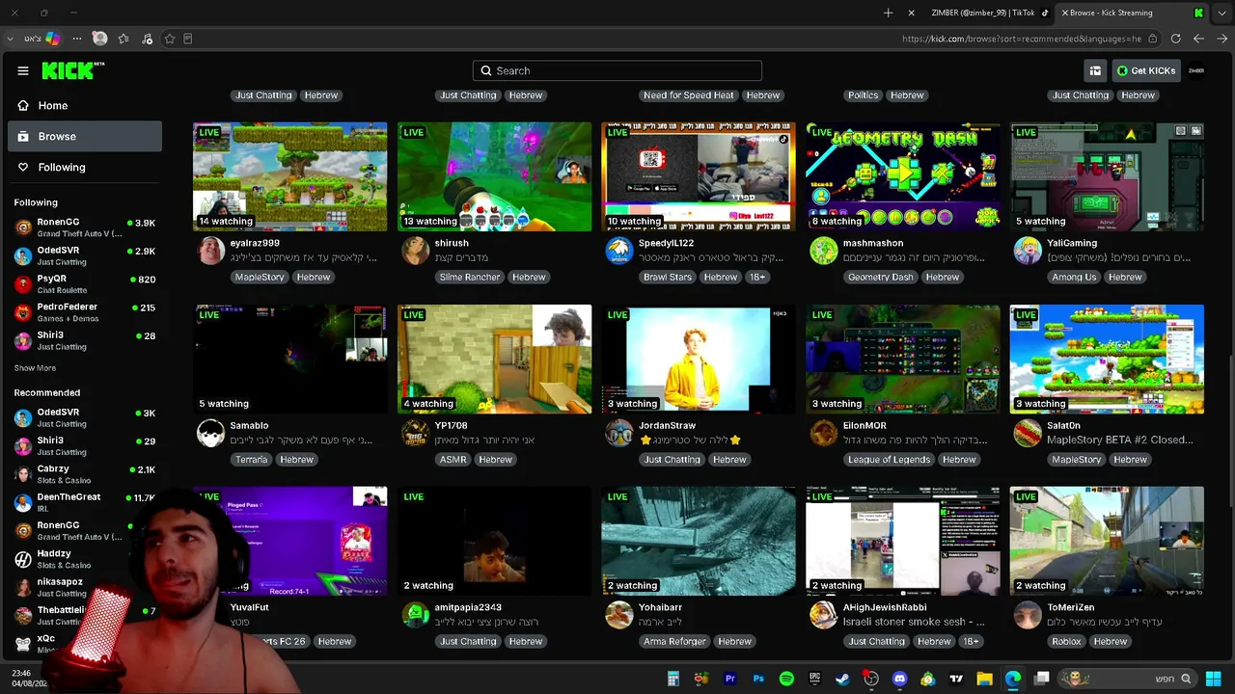Click the MapleStory tag under eyalraz999
Viewport: 1235px width, 694px height.
point(261,277)
